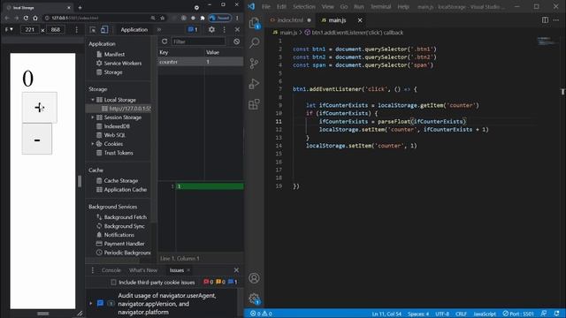
Task: Open DevTools settings gear
Action: [211, 29]
